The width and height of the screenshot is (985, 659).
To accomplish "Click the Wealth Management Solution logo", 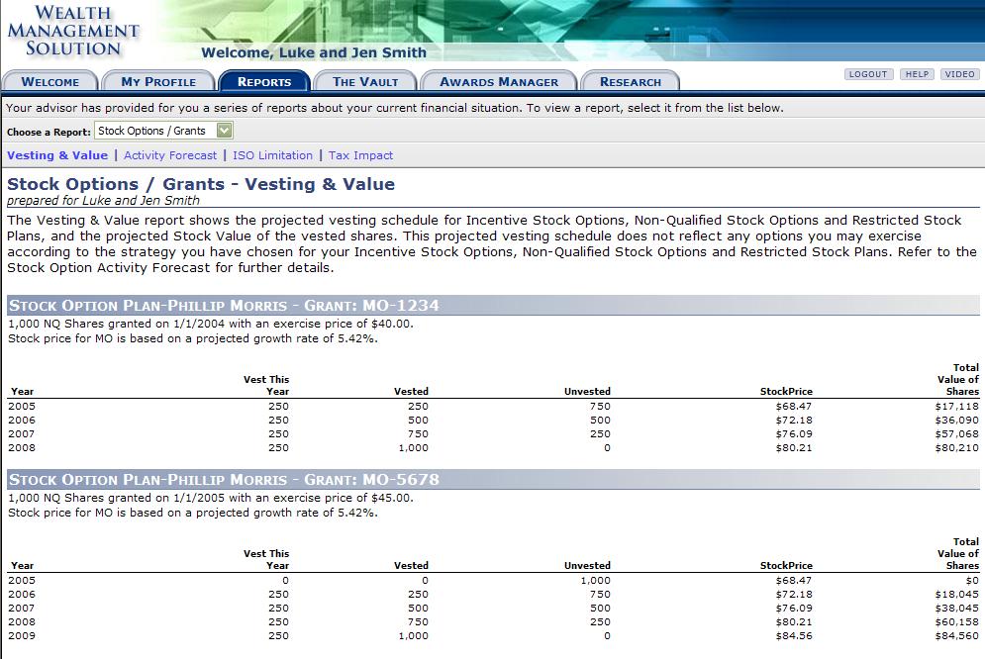I will [73, 31].
